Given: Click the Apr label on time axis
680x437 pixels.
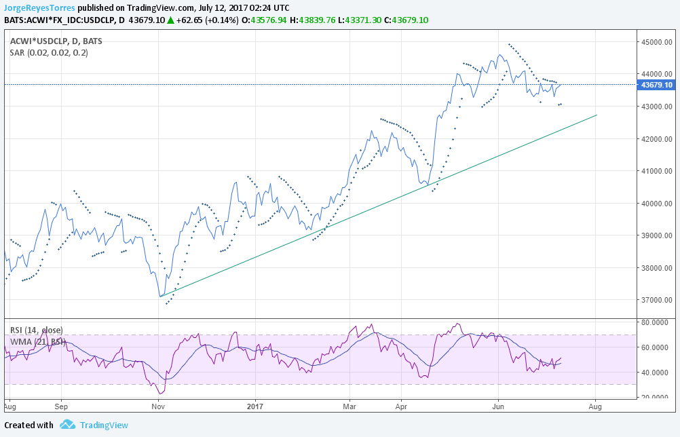Looking at the screenshot, I should pos(401,406).
